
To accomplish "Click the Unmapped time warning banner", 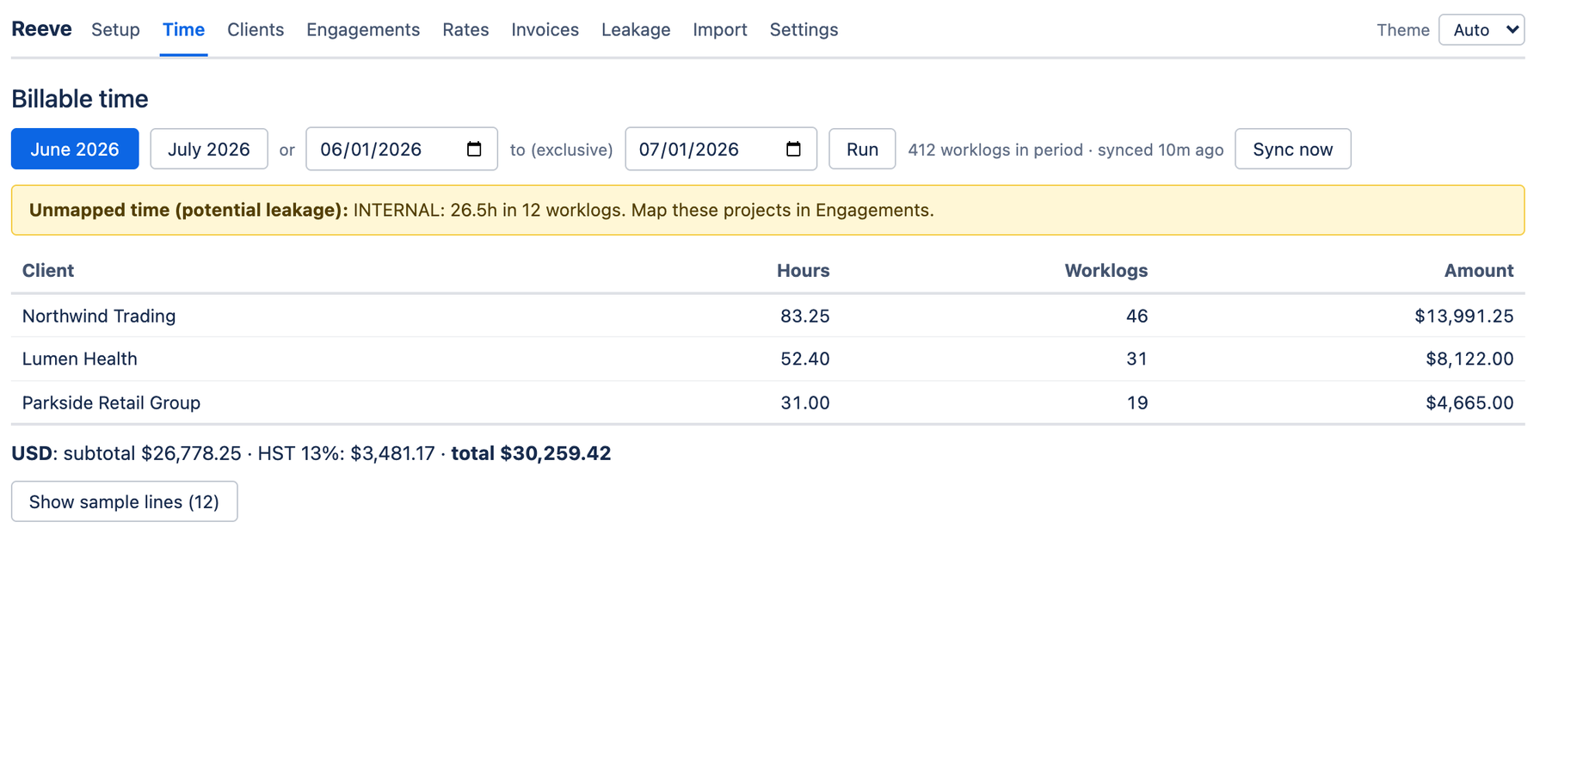I will tap(767, 210).
